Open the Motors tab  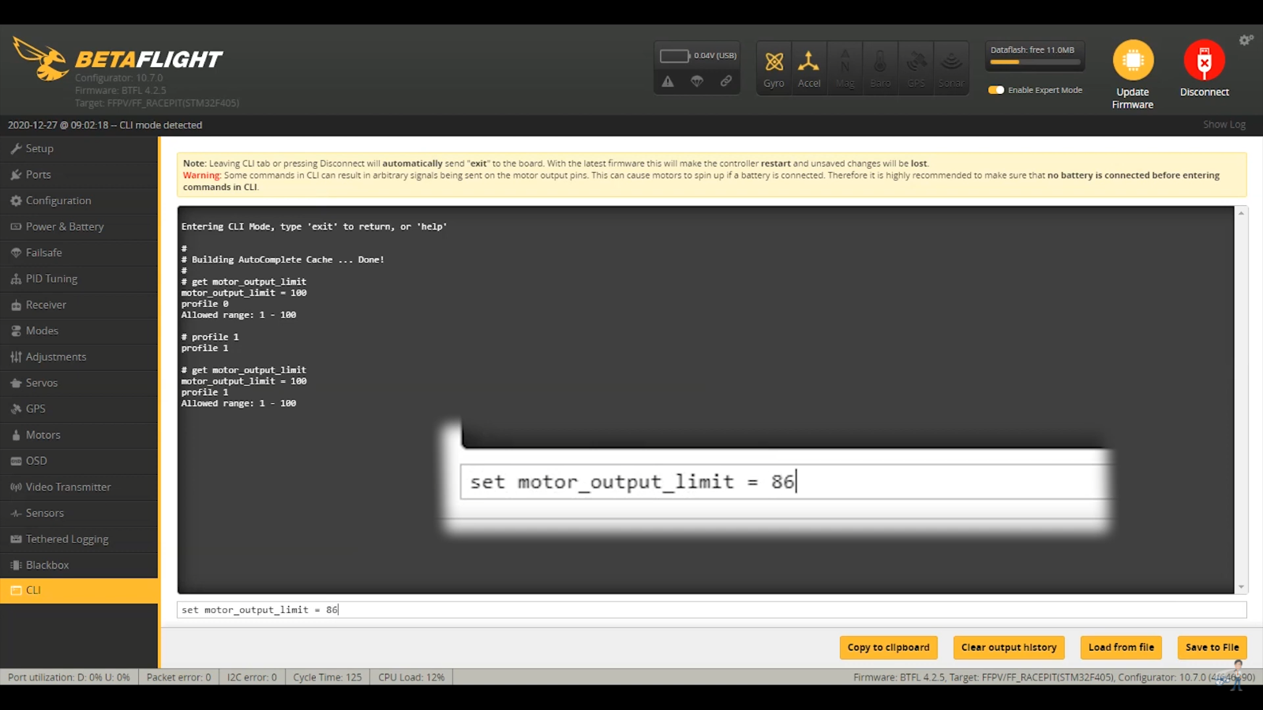coord(43,434)
